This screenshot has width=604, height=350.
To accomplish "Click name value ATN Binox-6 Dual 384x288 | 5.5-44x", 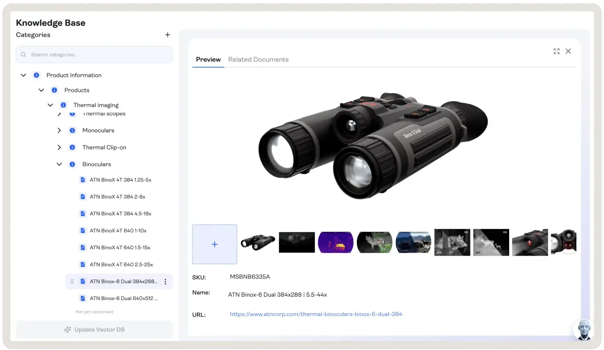I will point(277,295).
